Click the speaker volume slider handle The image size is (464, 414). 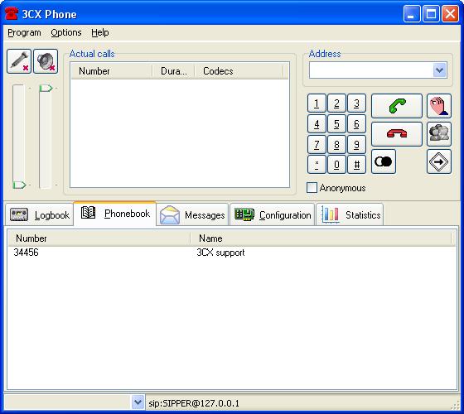point(46,88)
